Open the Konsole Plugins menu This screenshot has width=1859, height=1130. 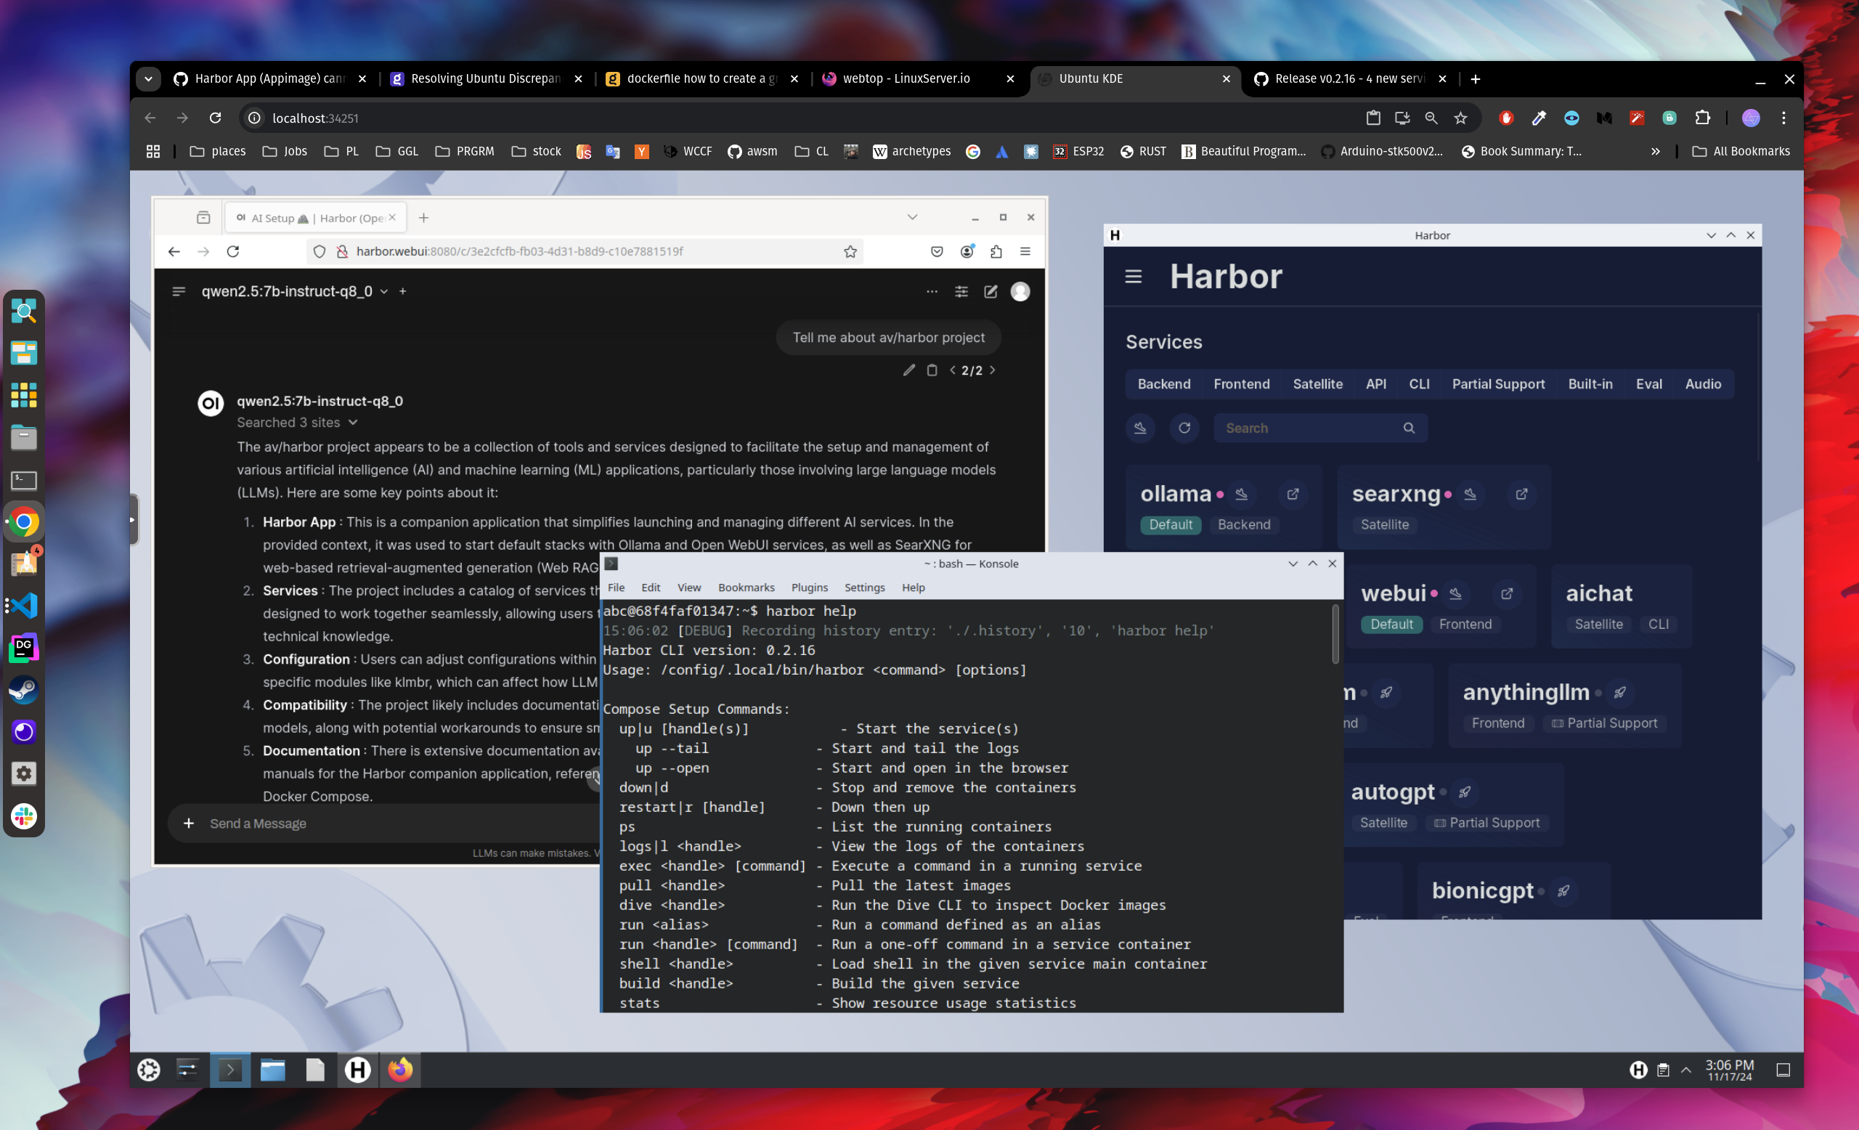point(809,588)
